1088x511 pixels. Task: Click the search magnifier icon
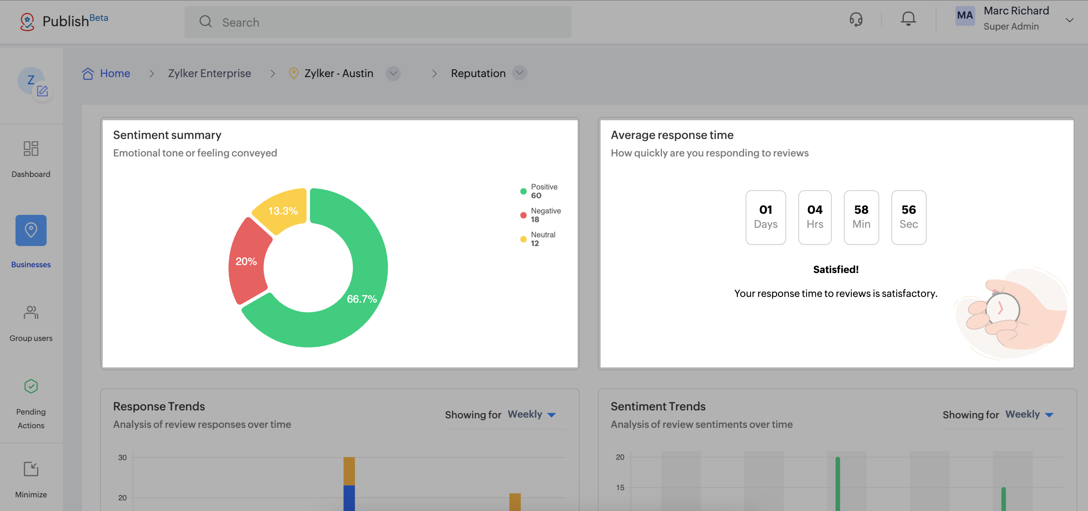(x=206, y=22)
